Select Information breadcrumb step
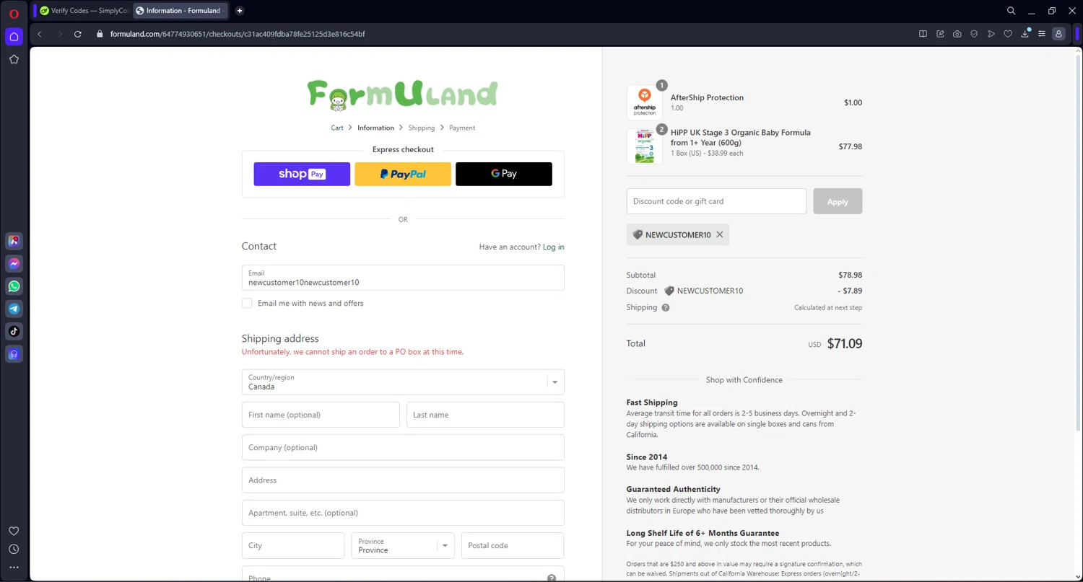 [375, 128]
